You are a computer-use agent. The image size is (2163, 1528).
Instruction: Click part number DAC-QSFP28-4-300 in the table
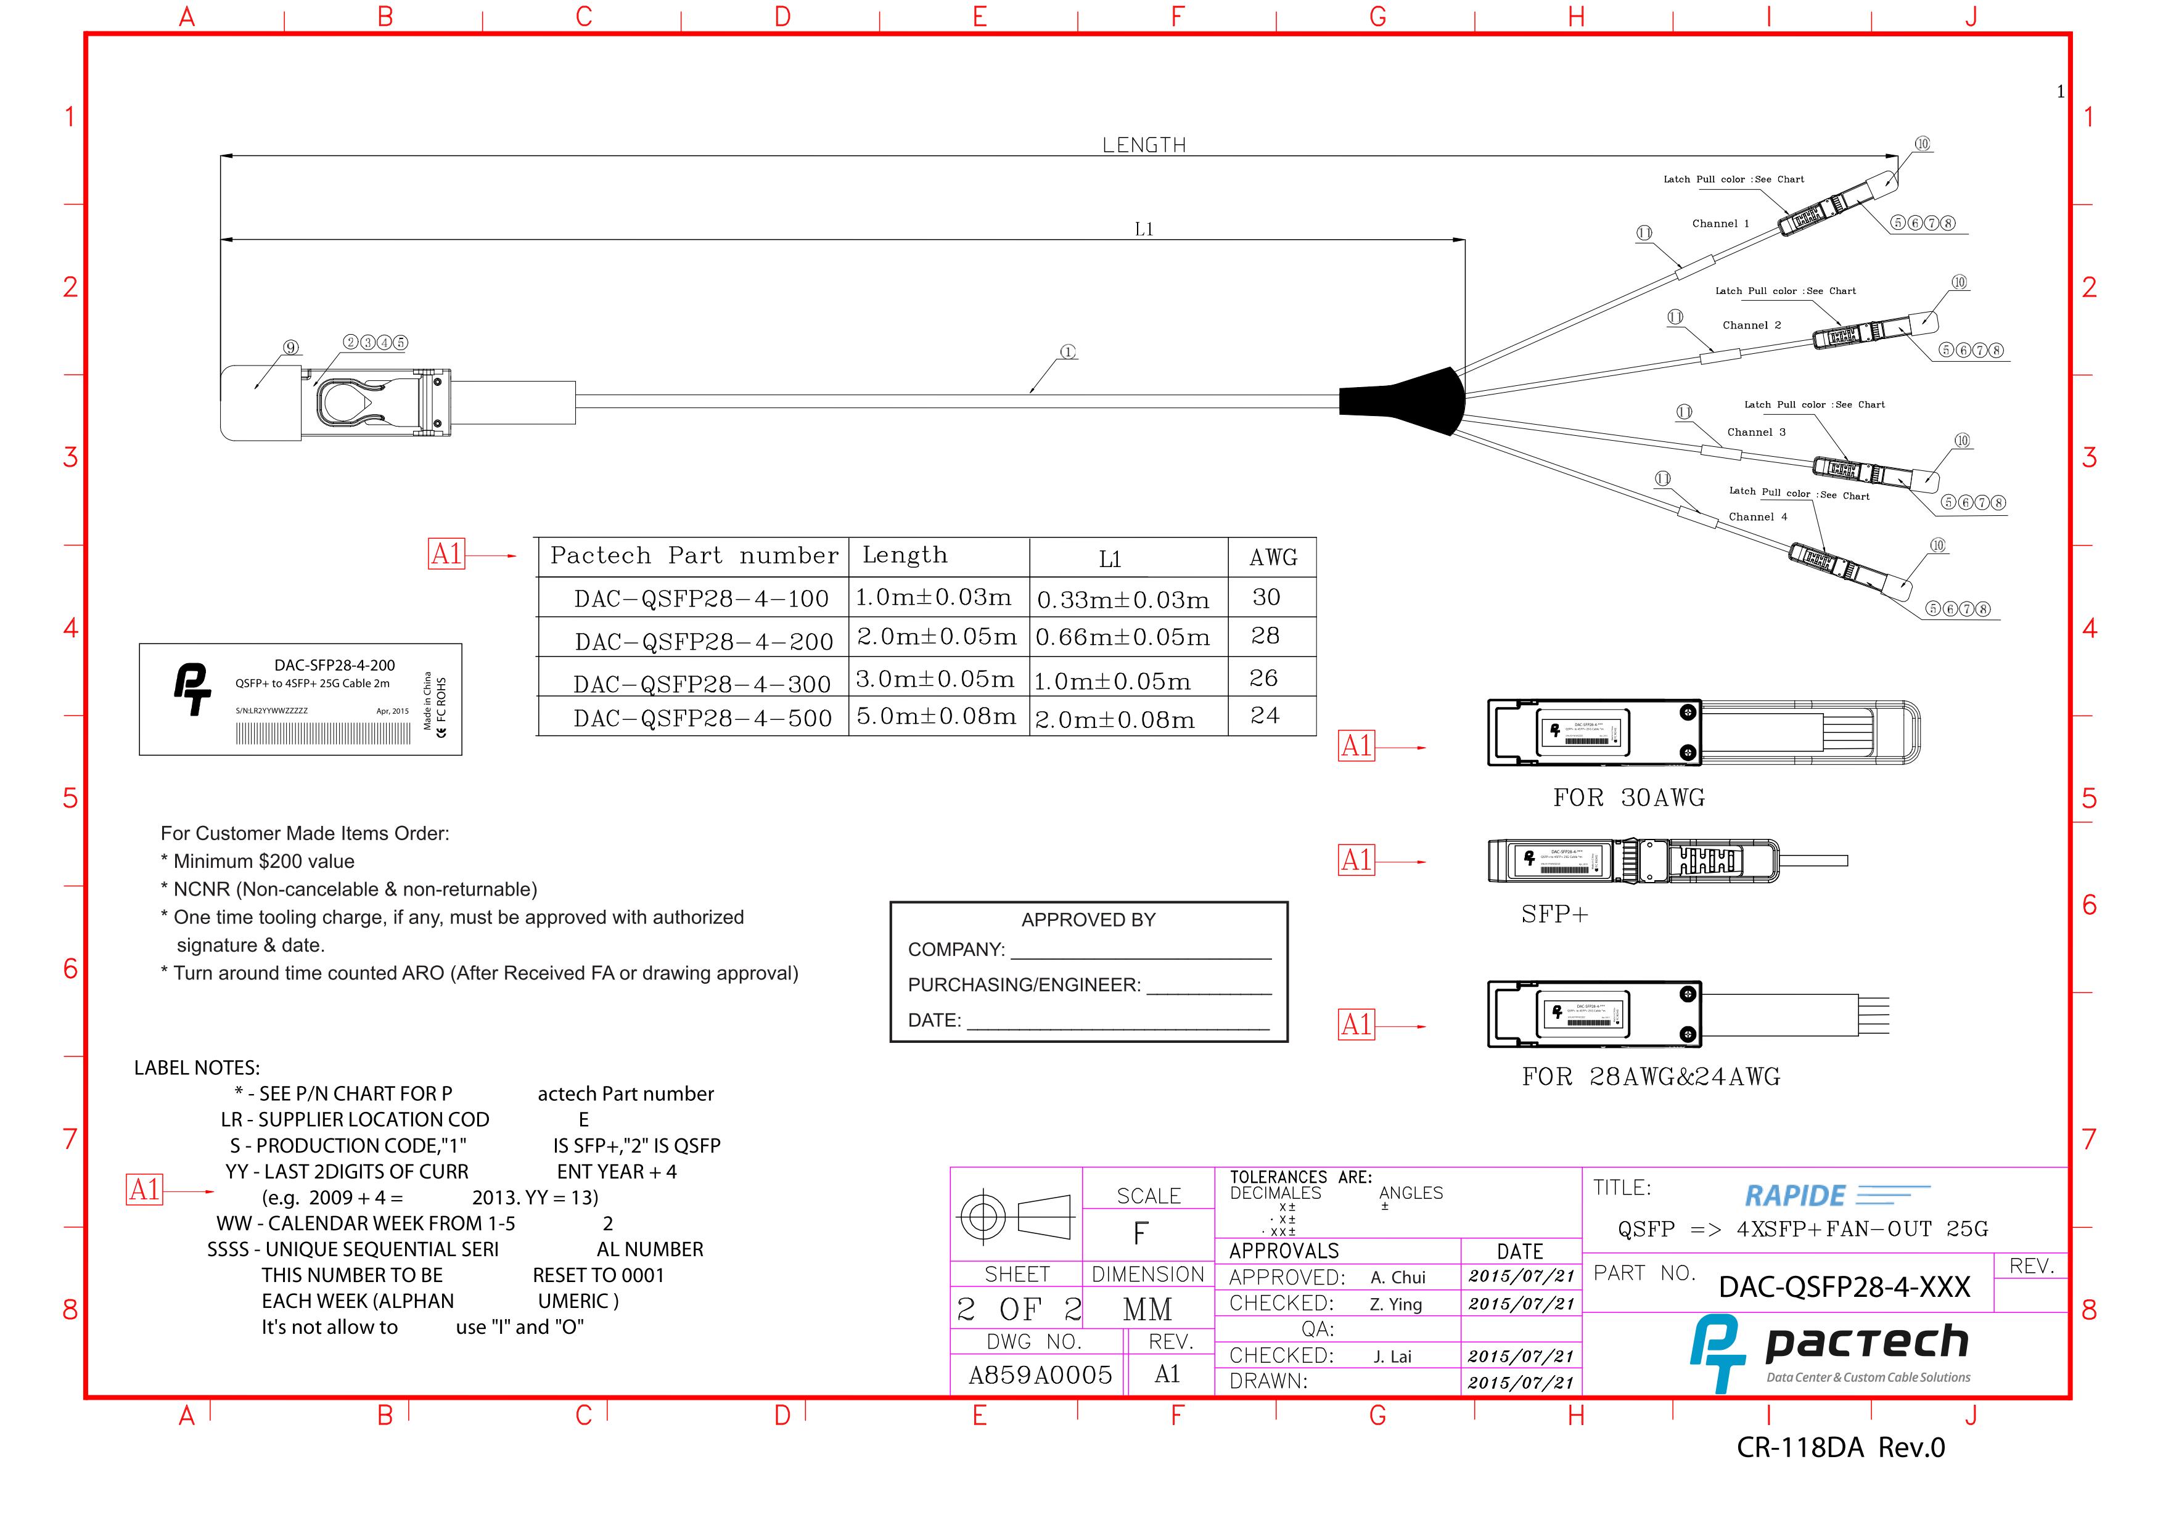(702, 684)
